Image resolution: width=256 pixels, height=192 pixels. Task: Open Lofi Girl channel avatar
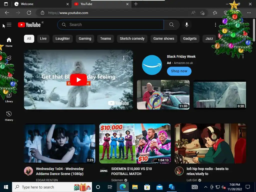[x=179, y=171]
